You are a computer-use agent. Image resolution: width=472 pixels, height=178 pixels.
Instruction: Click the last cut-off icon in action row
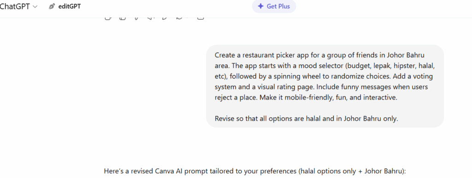(201, 18)
